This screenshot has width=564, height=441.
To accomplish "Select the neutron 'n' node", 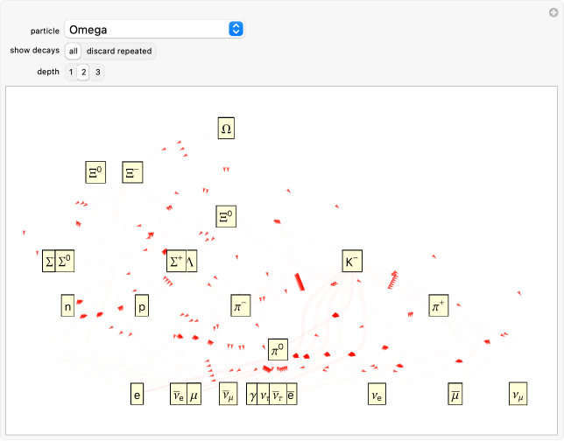I will (67, 305).
